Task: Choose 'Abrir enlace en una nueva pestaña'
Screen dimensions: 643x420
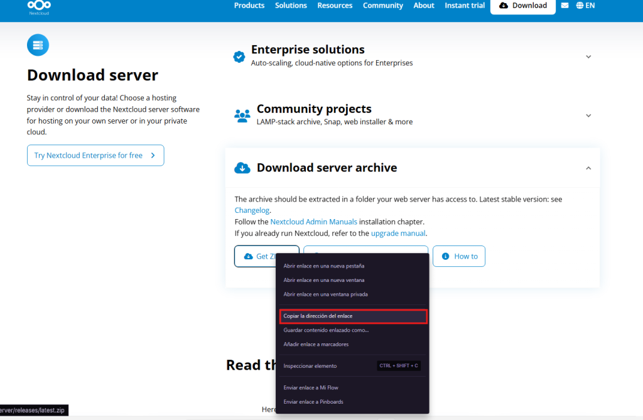Action: click(x=324, y=266)
